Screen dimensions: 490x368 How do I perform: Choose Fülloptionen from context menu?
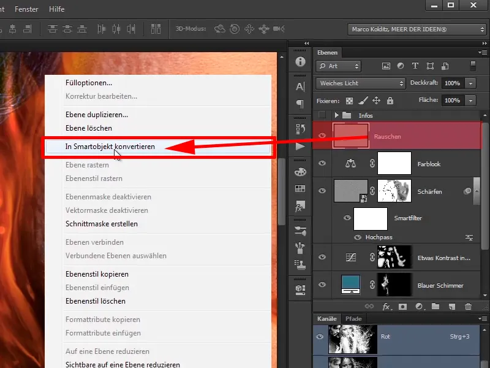89,83
